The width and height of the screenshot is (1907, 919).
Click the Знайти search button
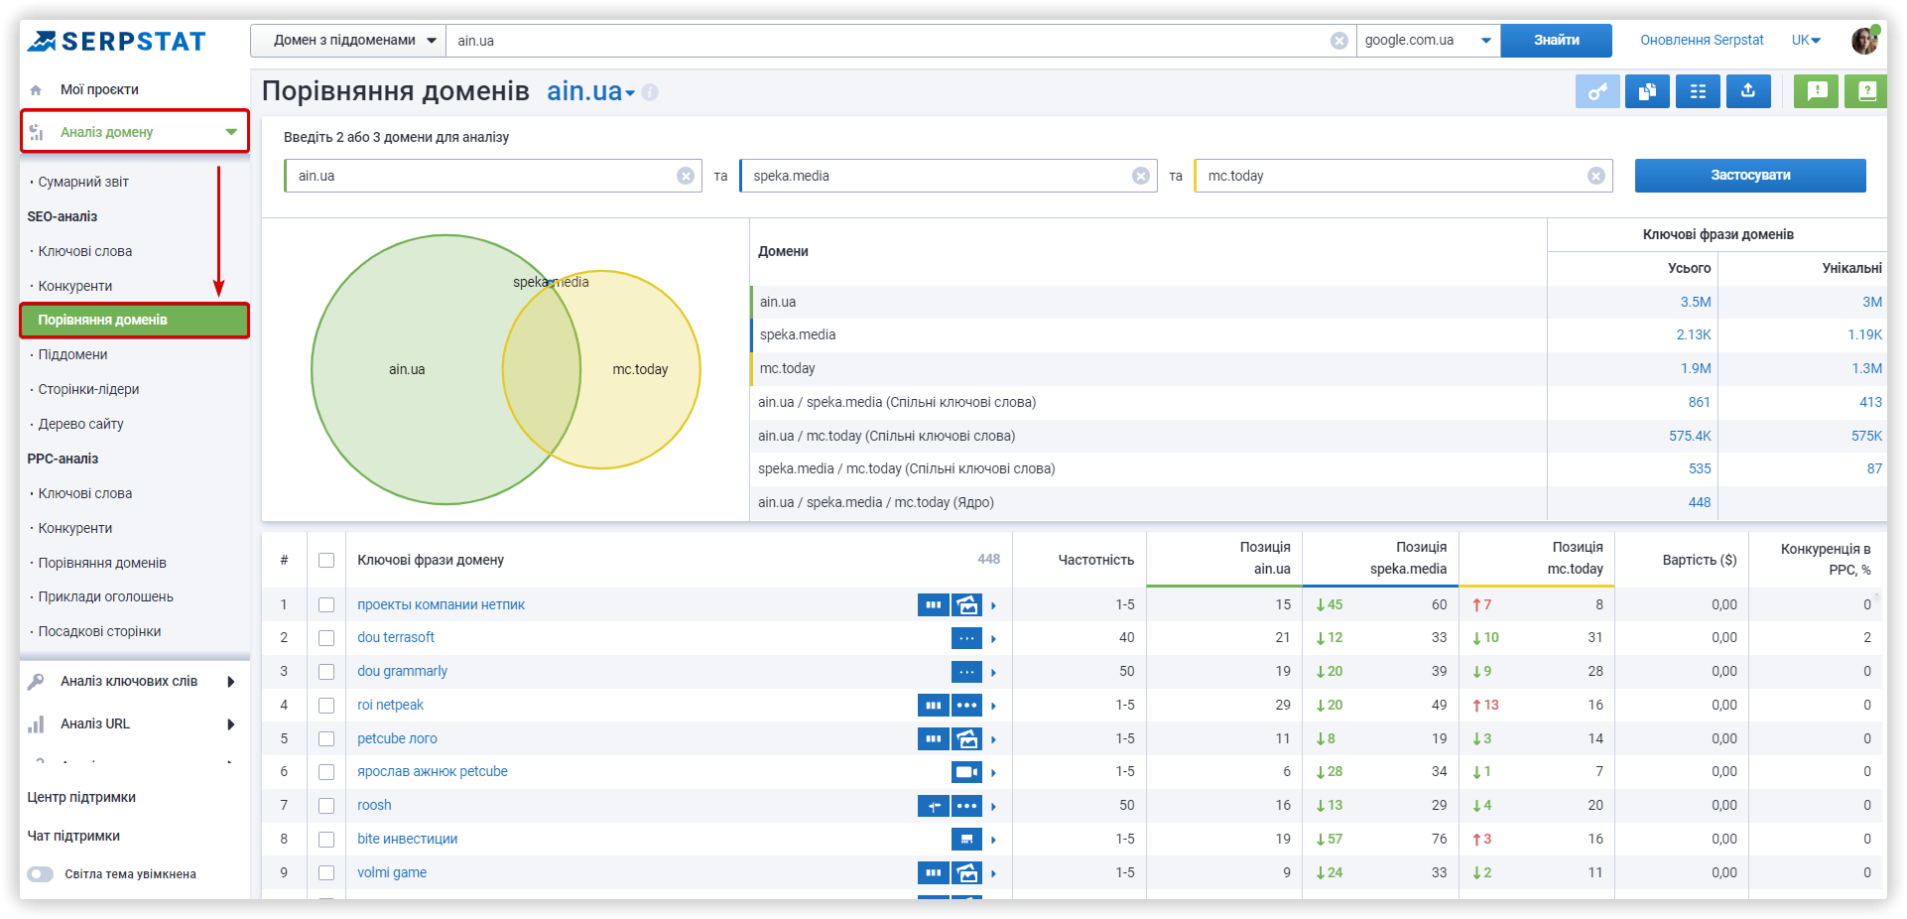click(x=1556, y=41)
